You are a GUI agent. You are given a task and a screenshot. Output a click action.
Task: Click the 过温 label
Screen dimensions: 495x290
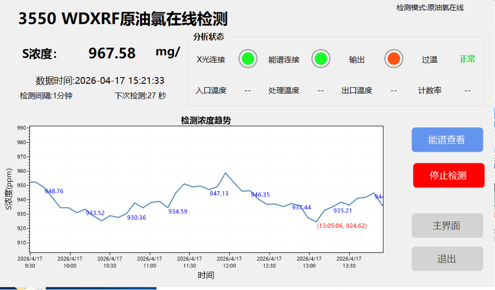tap(430, 59)
